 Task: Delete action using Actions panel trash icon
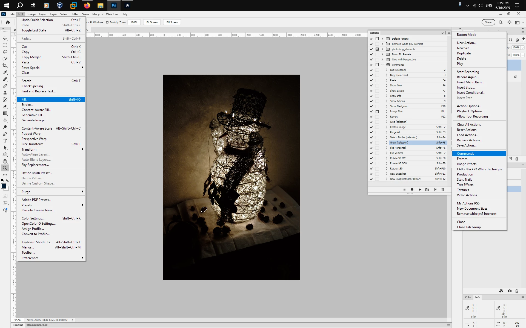click(443, 190)
